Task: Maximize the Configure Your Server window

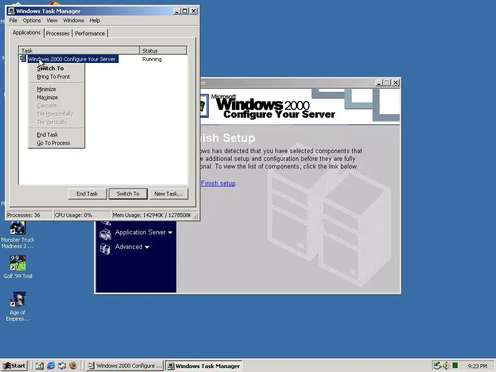Action: coord(387,82)
